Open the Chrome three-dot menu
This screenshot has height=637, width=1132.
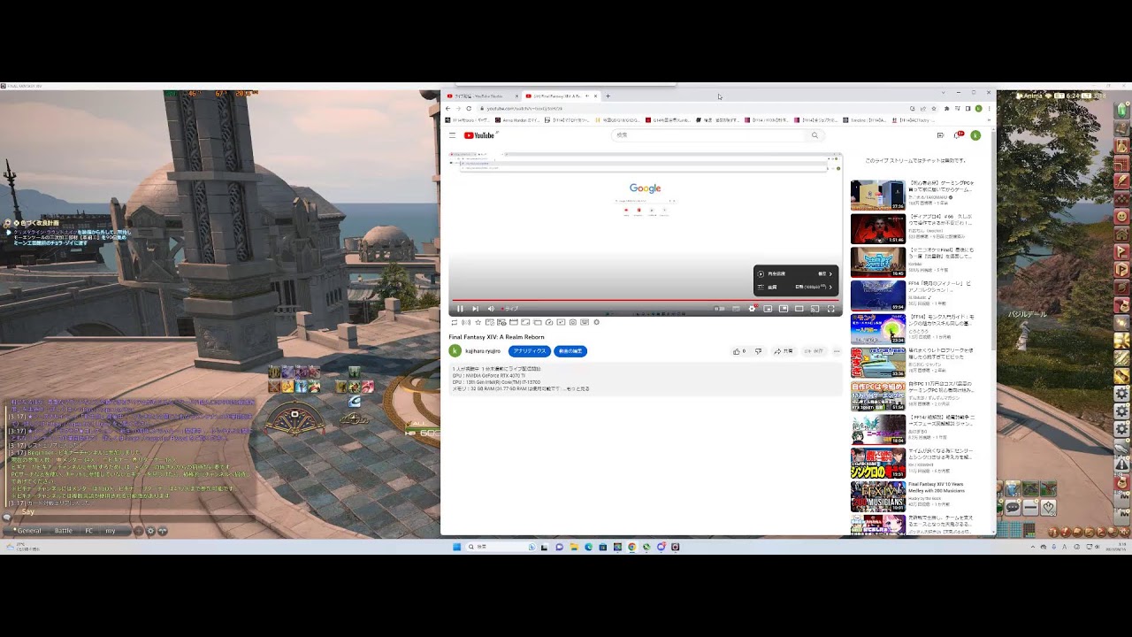(989, 109)
